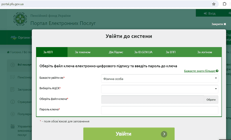The width and height of the screenshot is (231, 140).
Task: Click the address bar URL portal.pfu.gov.ua
Action: click(x=13, y=4)
